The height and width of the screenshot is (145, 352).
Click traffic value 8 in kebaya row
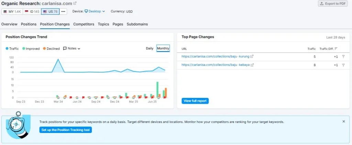click(x=315, y=65)
